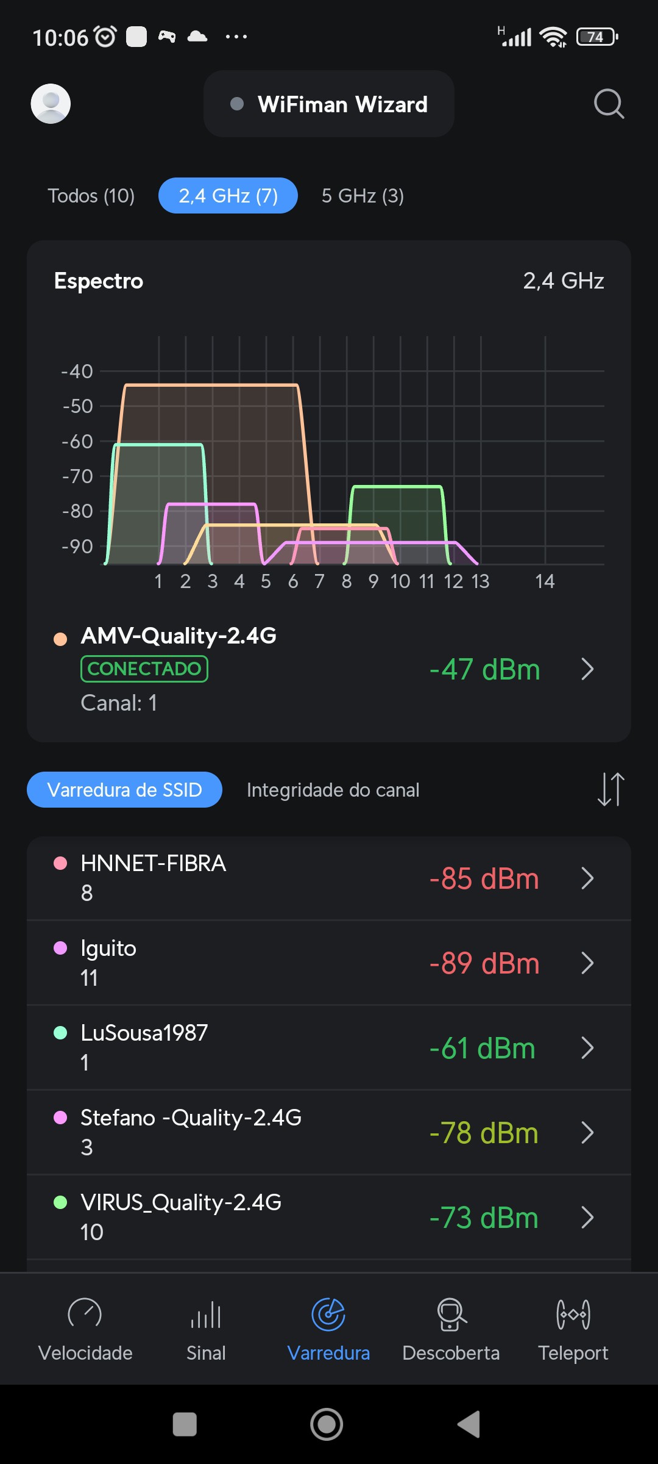Image resolution: width=658 pixels, height=1464 pixels.
Task: Switch to Integridade do canal tab
Action: (333, 790)
